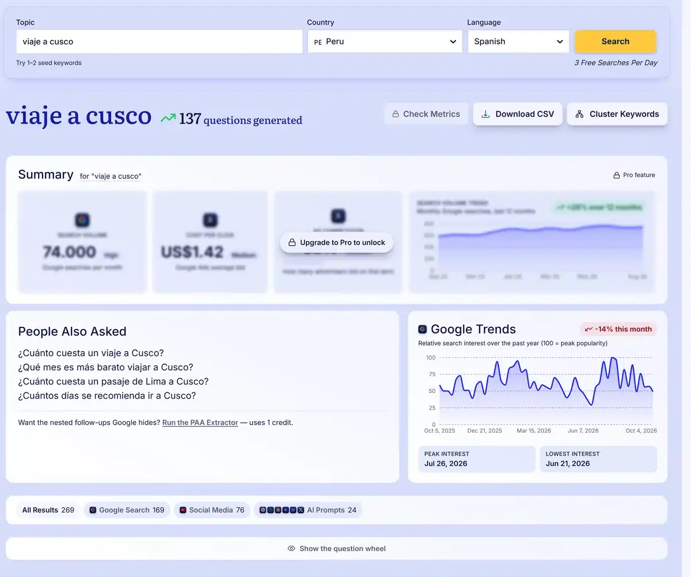Screen dimensions: 691x577
Task: Click the Download CSV button
Action: (x=518, y=114)
